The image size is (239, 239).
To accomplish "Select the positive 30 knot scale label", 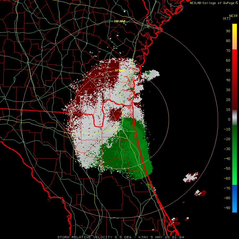I will click(x=228, y=90).
